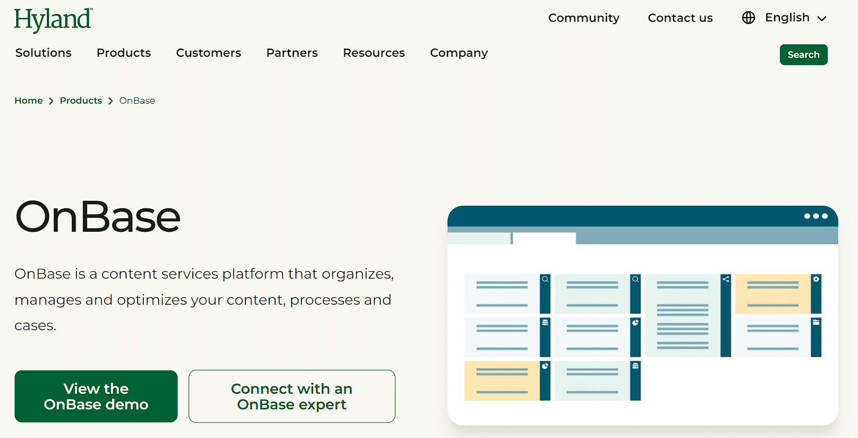The image size is (858, 438).
Task: Open the Partners menu
Action: [292, 53]
